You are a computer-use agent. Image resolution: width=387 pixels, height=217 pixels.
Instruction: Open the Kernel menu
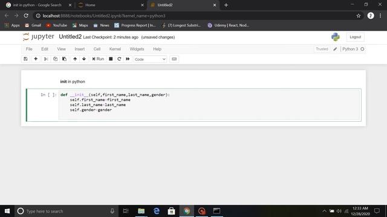coord(115,49)
